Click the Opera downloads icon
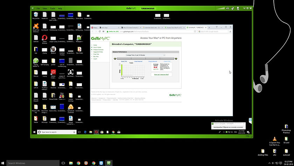Image resolution: width=294 pixels, height=166 pixels. click(230, 31)
